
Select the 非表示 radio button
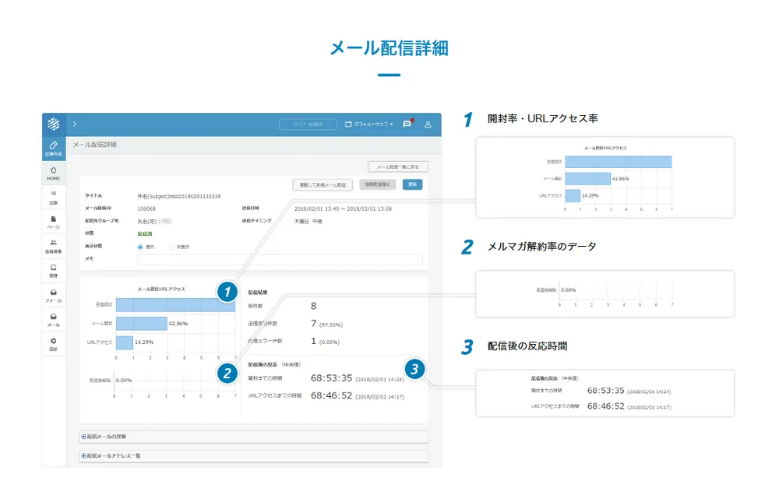[172, 247]
